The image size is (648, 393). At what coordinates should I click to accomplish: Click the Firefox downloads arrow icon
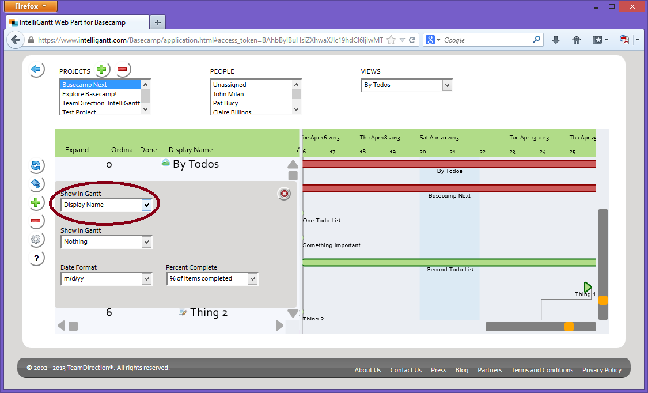[x=556, y=40]
